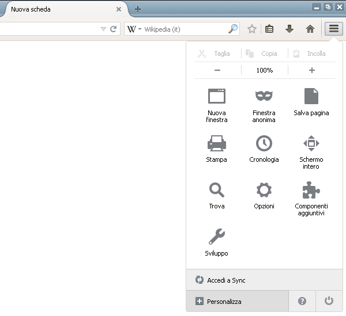Click Accedi a Sync
The height and width of the screenshot is (316, 346).
264,280
